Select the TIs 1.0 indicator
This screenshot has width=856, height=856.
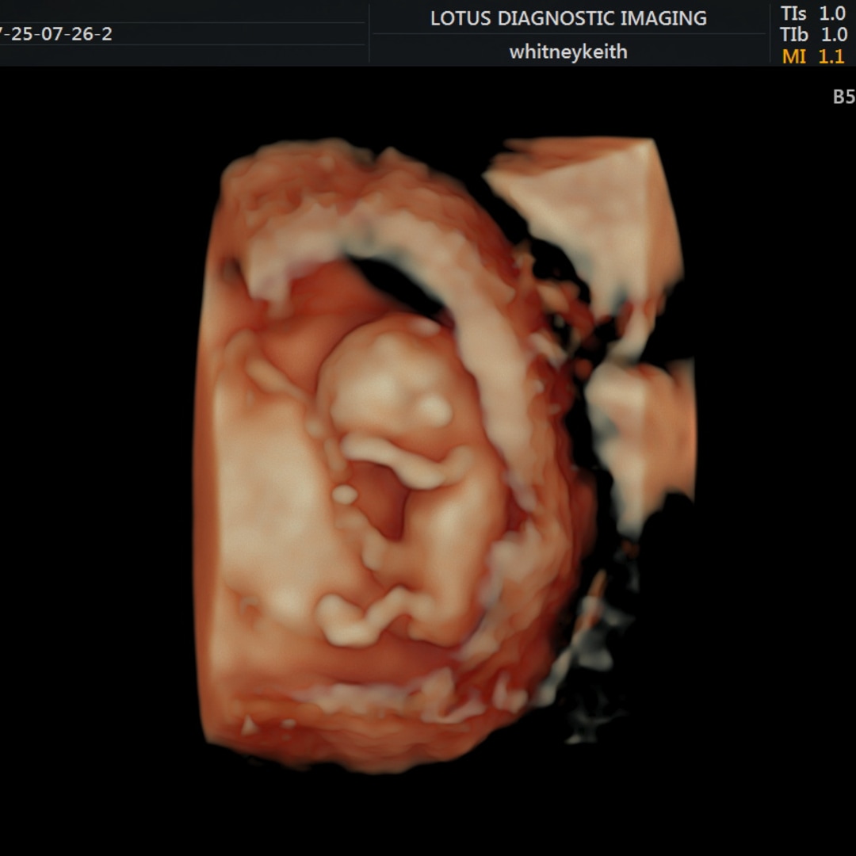pos(812,13)
